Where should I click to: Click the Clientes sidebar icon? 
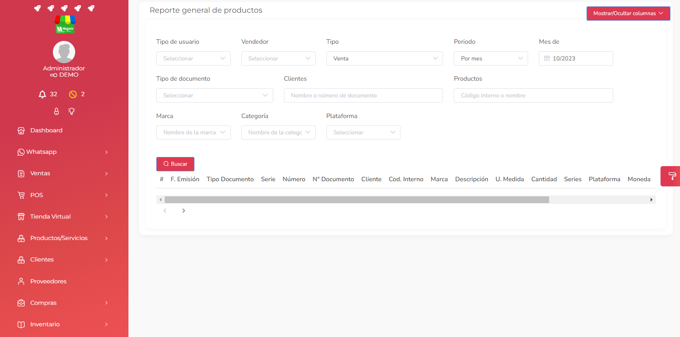pyautogui.click(x=21, y=260)
